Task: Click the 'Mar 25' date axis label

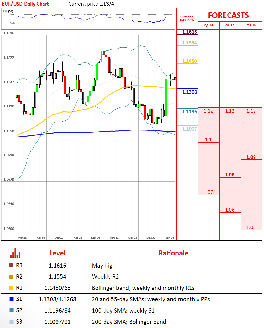Action: coord(22,238)
